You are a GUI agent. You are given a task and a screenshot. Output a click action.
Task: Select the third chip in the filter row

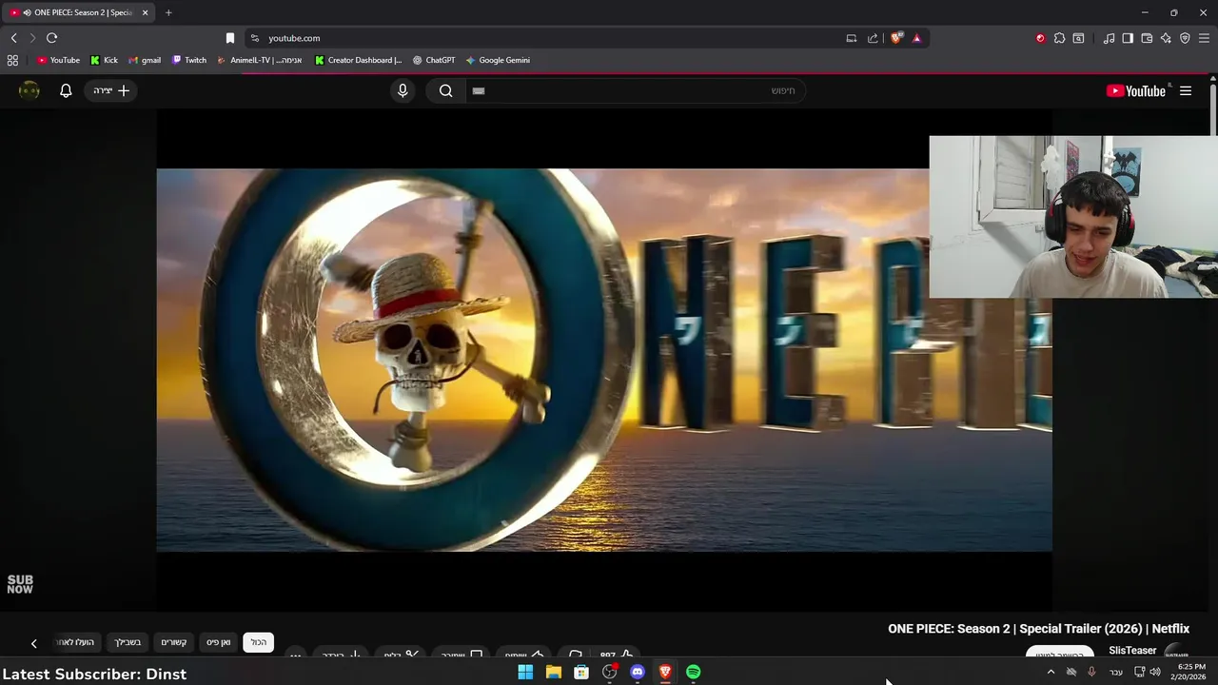point(173,642)
